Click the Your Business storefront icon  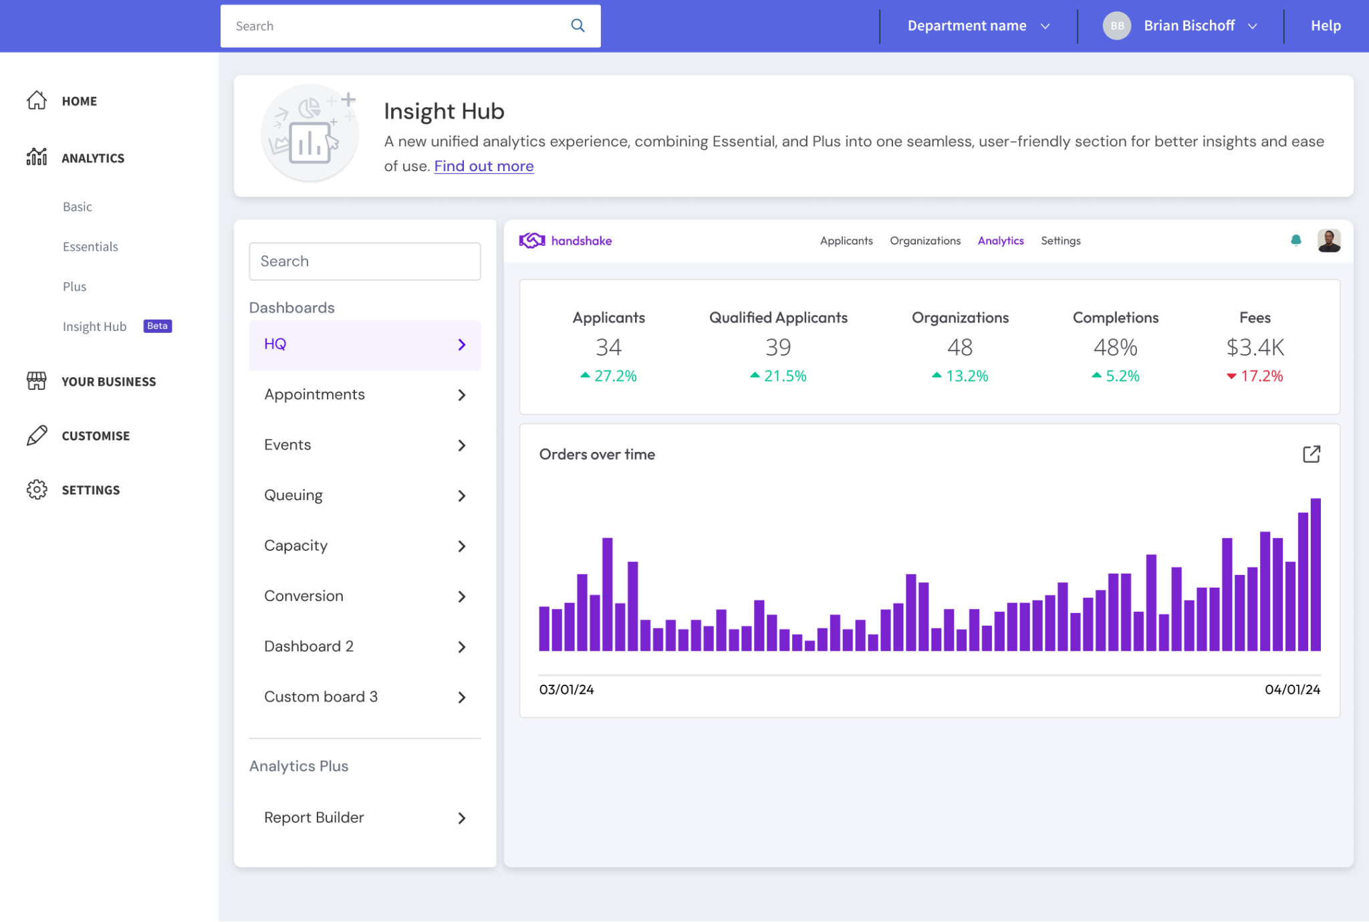coord(37,381)
